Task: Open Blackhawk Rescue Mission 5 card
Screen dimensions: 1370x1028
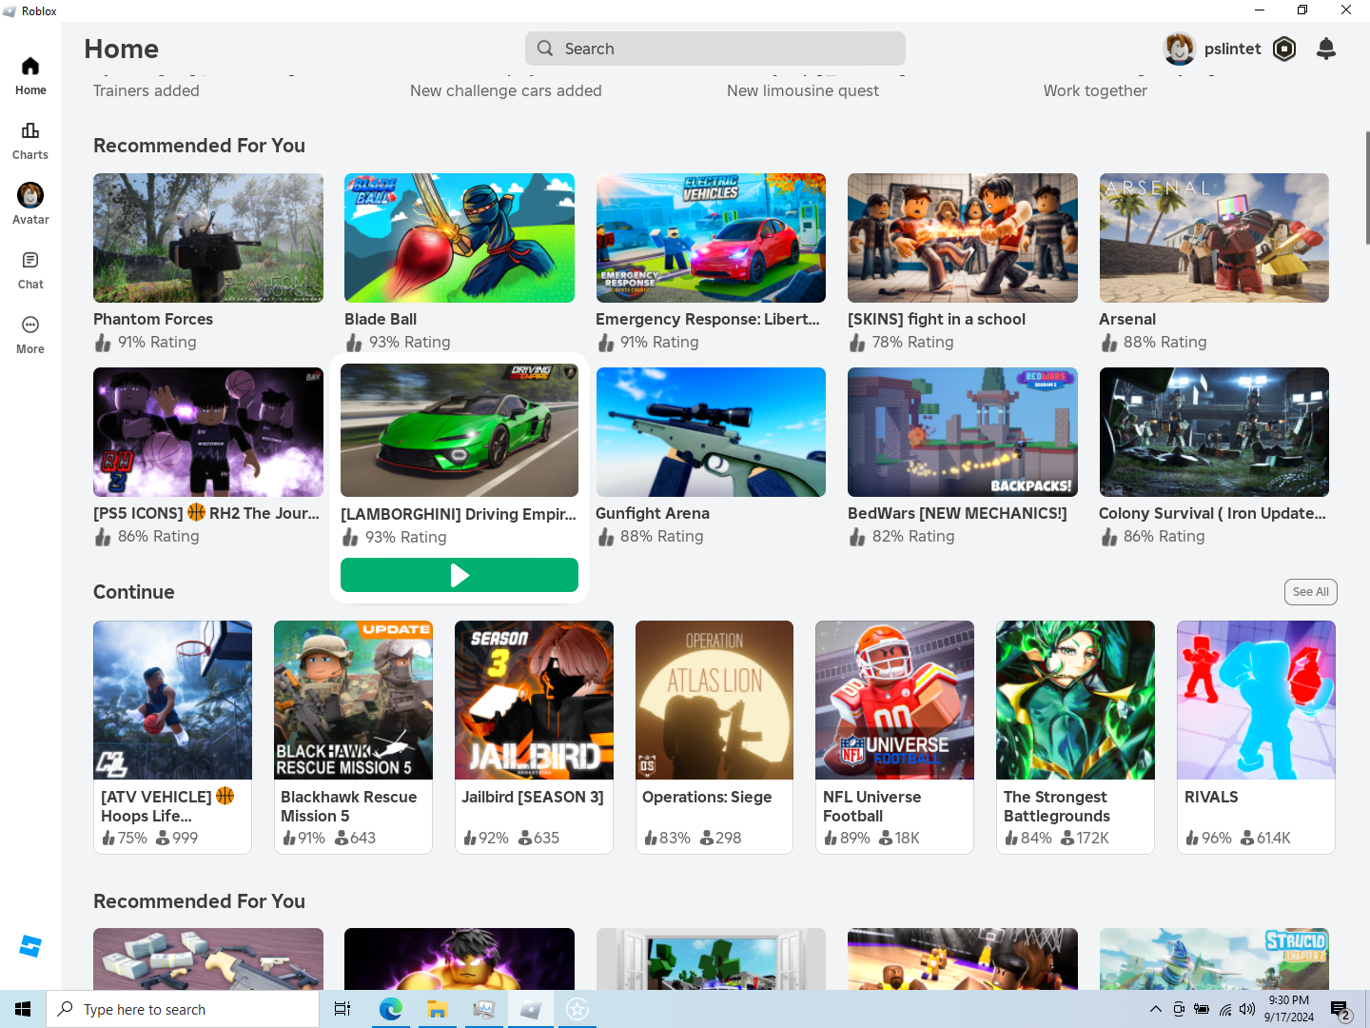Action: click(x=353, y=738)
